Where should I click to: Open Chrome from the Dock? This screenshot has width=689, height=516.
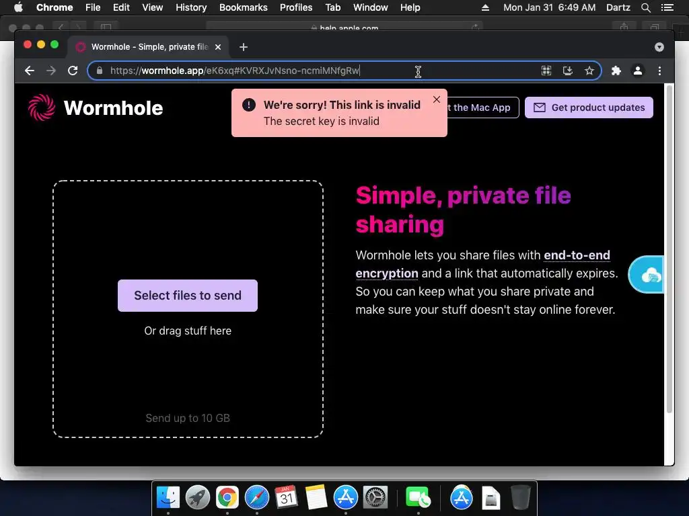227,498
